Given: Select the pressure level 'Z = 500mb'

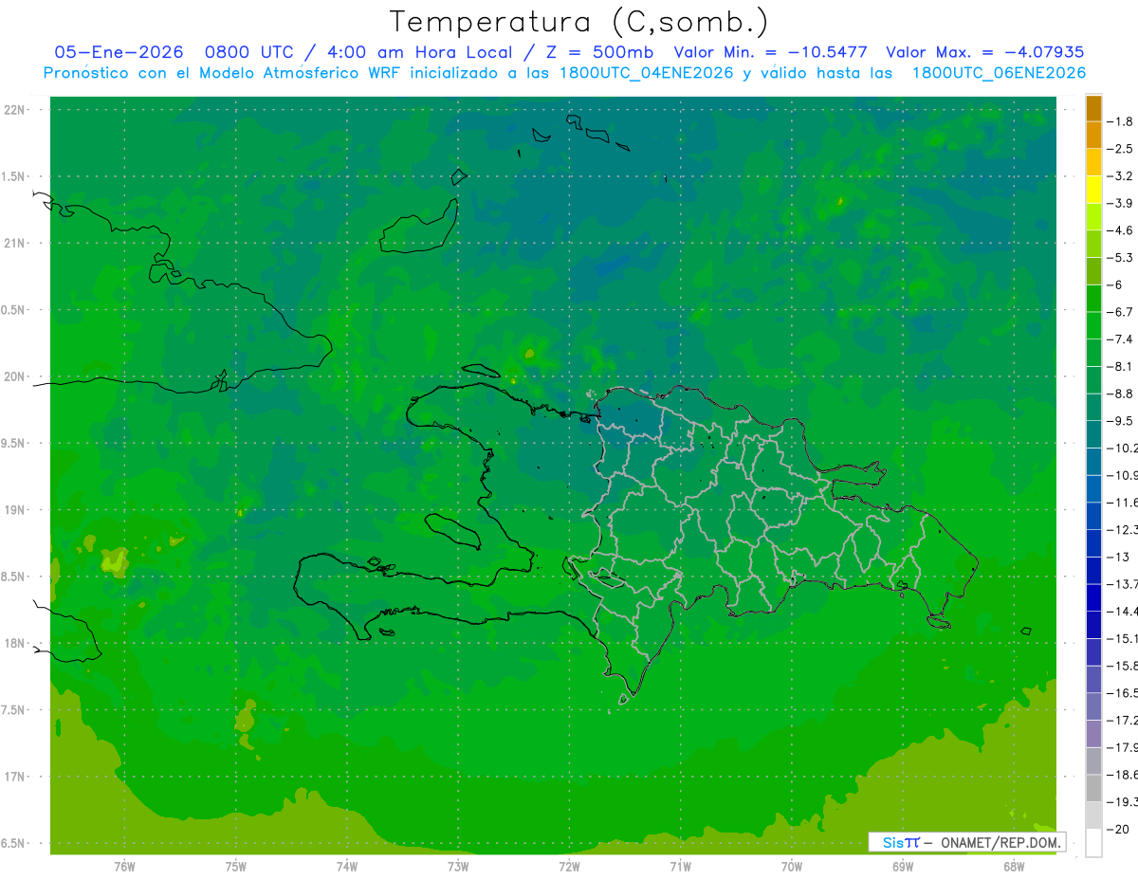Looking at the screenshot, I should [601, 52].
